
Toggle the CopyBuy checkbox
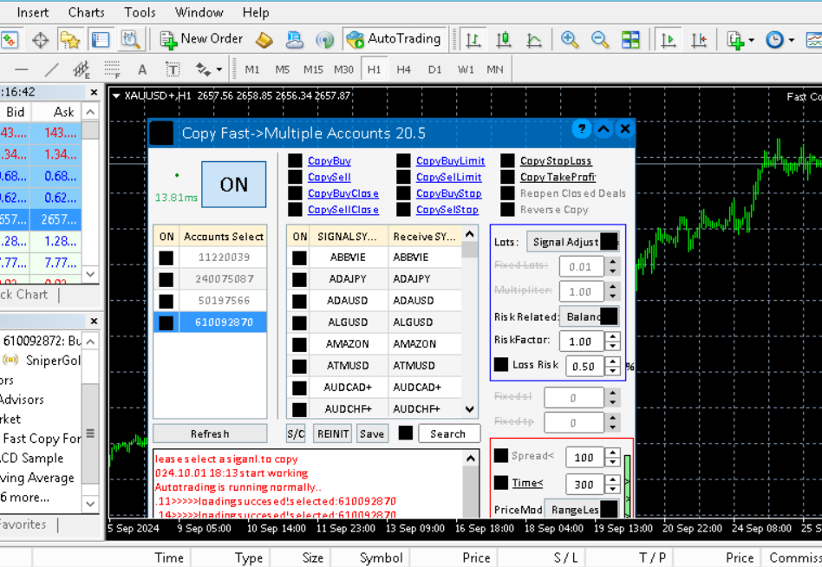[x=295, y=161]
